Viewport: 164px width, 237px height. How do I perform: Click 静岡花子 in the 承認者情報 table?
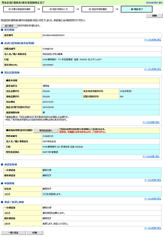47,175
